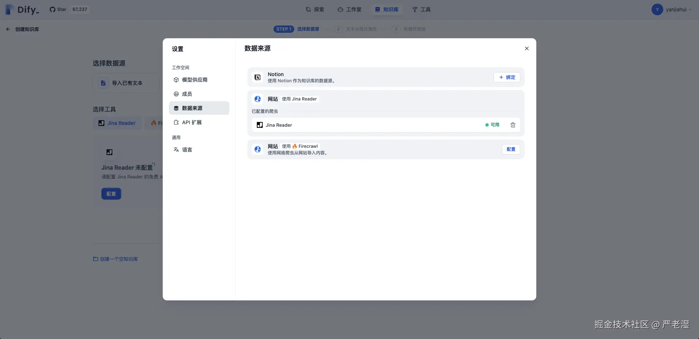Click the user avatar Y

click(657, 9)
